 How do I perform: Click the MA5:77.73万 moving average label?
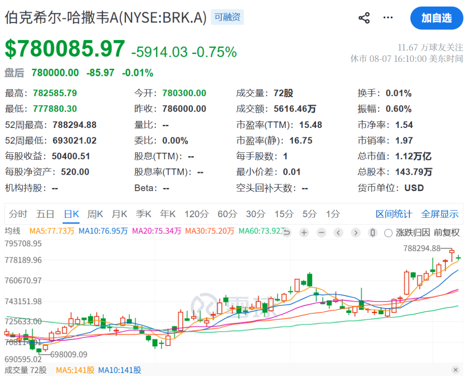pyautogui.click(x=52, y=231)
